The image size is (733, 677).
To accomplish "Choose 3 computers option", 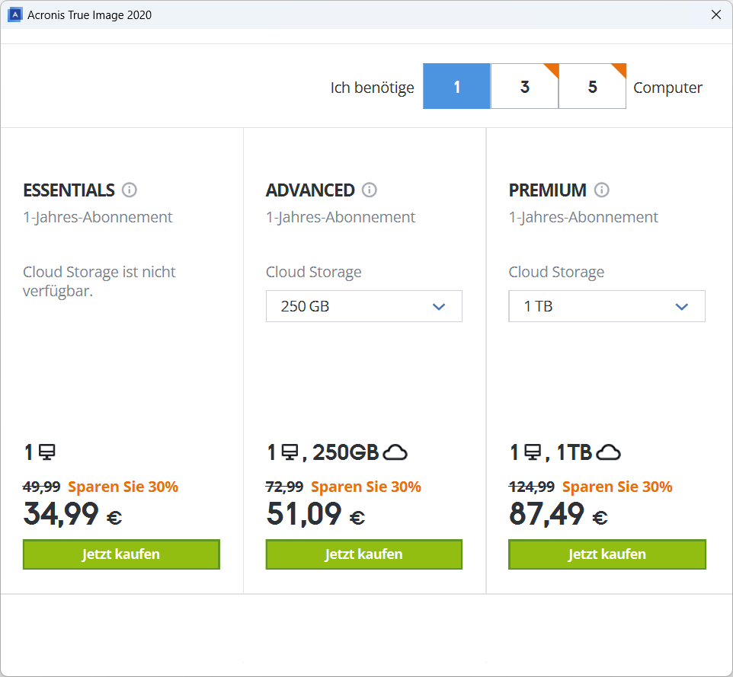I will [524, 87].
